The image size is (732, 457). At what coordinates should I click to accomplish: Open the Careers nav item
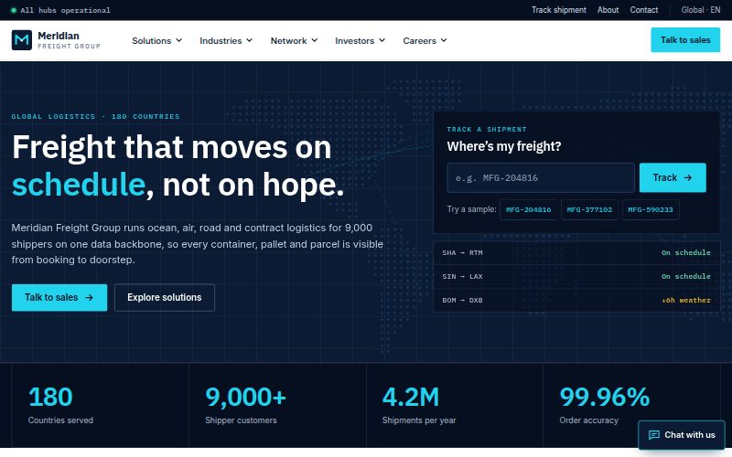[425, 40]
